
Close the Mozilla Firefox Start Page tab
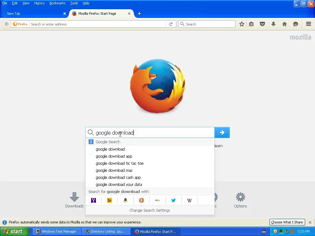(x=129, y=14)
